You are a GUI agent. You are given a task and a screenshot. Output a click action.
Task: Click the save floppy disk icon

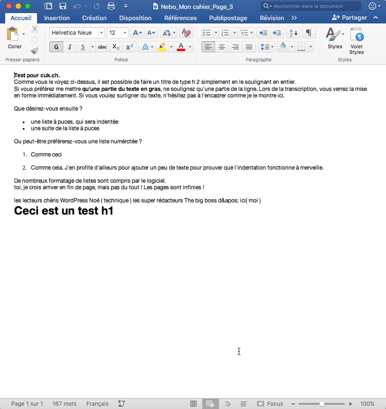coord(63,6)
